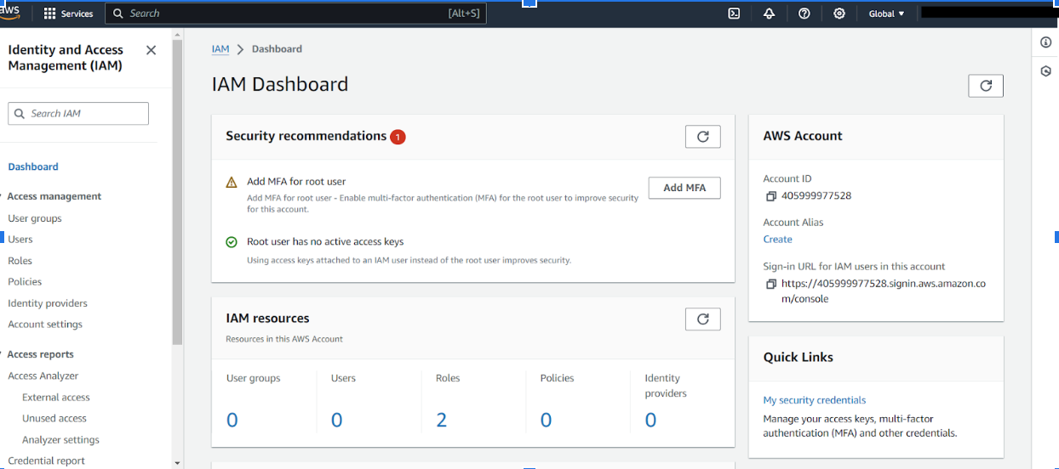Open the AWS CloudShell icon
Image resolution: width=1059 pixels, height=469 pixels.
coord(734,14)
